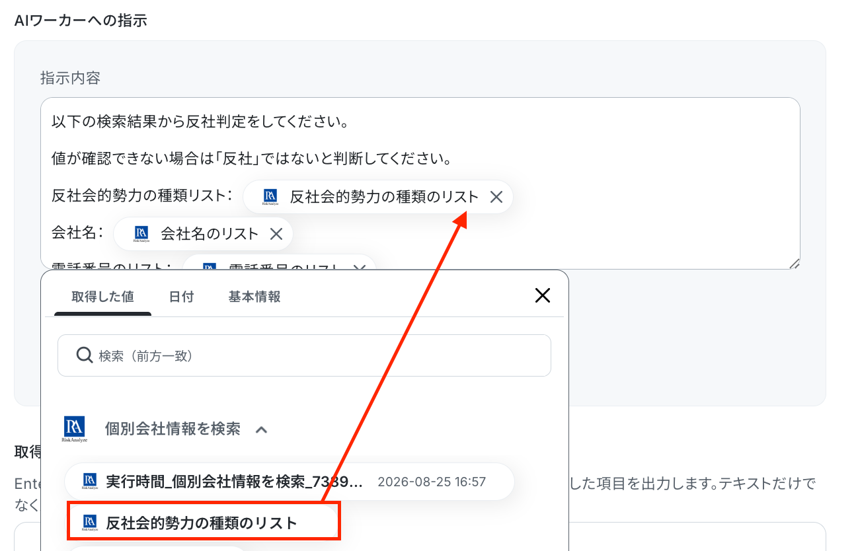Click the magnifier icon in the search box
Viewport: 858px width, 551px height.
click(x=84, y=355)
